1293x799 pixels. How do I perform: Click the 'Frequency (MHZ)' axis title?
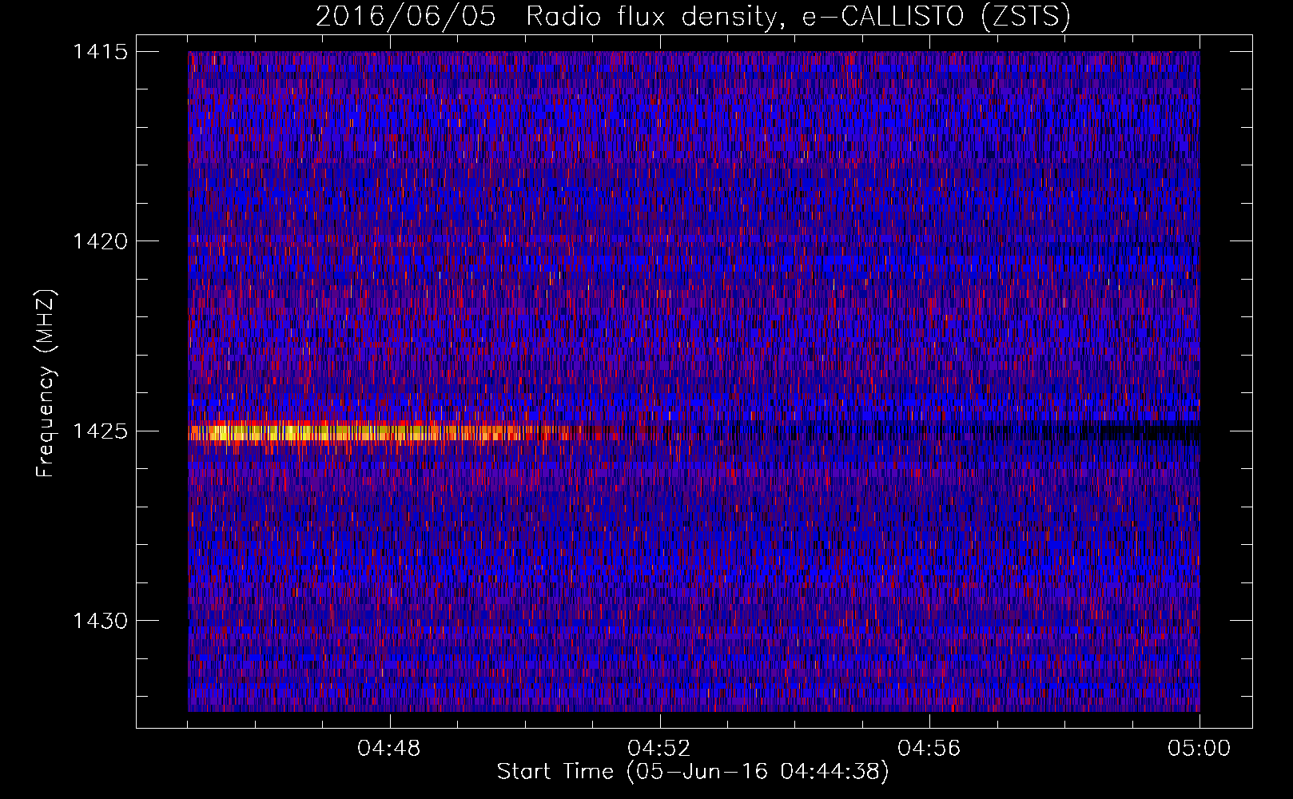pyautogui.click(x=46, y=384)
